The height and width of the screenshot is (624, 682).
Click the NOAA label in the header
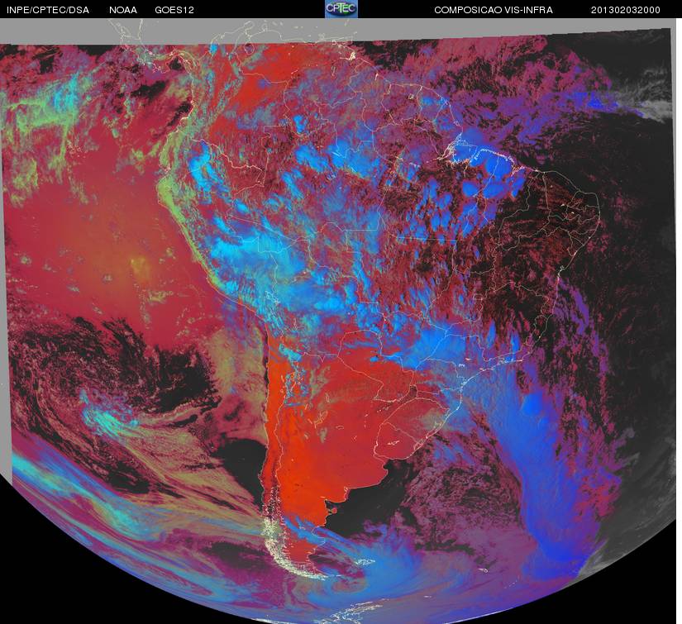tap(123, 10)
